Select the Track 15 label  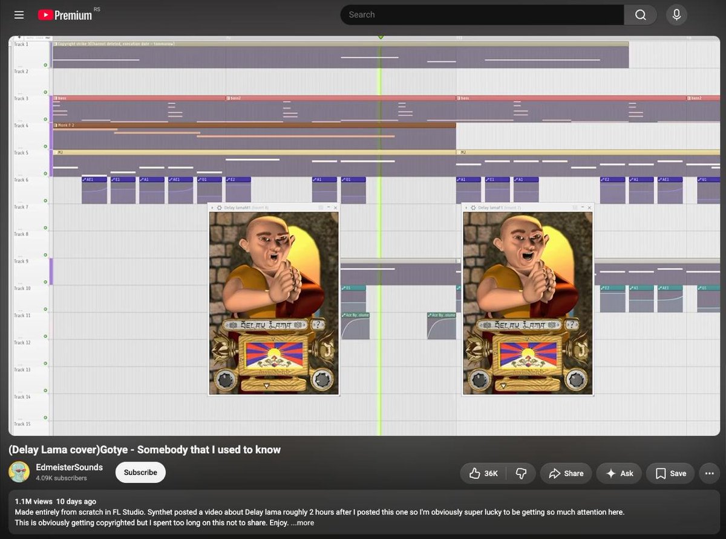[22, 424]
